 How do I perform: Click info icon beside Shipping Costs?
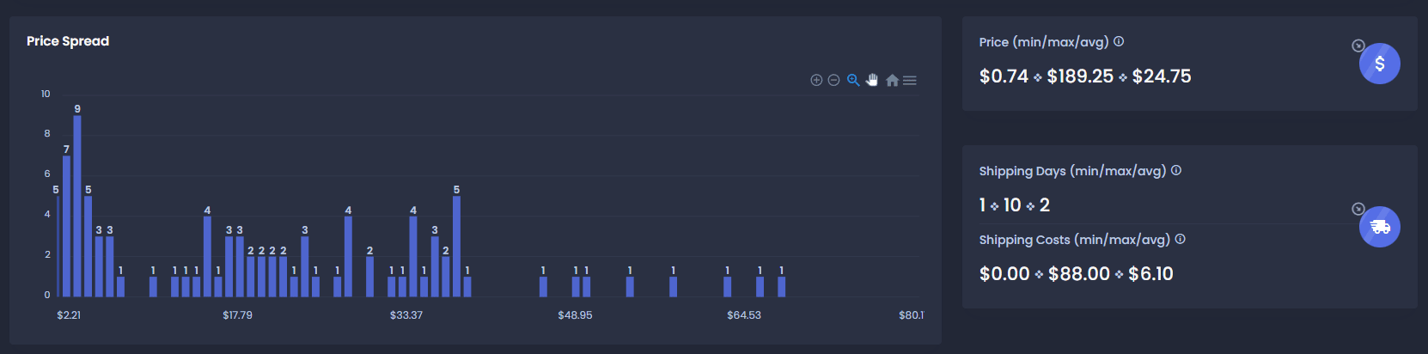coord(1181,239)
